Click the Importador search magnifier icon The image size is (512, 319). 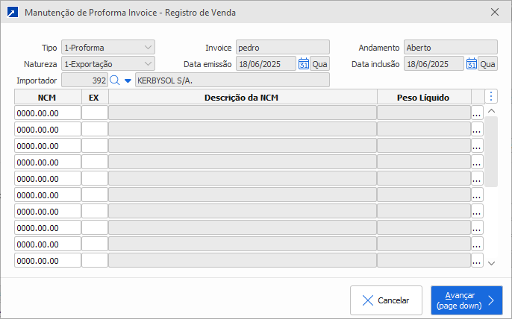(114, 80)
